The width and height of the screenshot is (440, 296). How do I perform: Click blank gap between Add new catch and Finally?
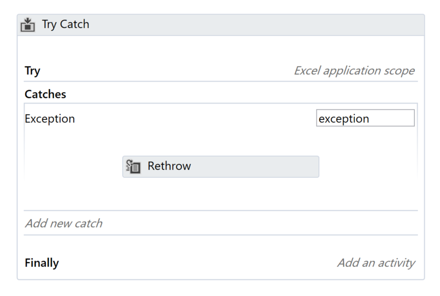[221, 245]
